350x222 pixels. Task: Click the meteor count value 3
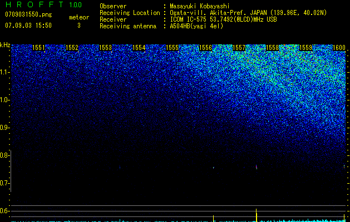tap(79, 26)
